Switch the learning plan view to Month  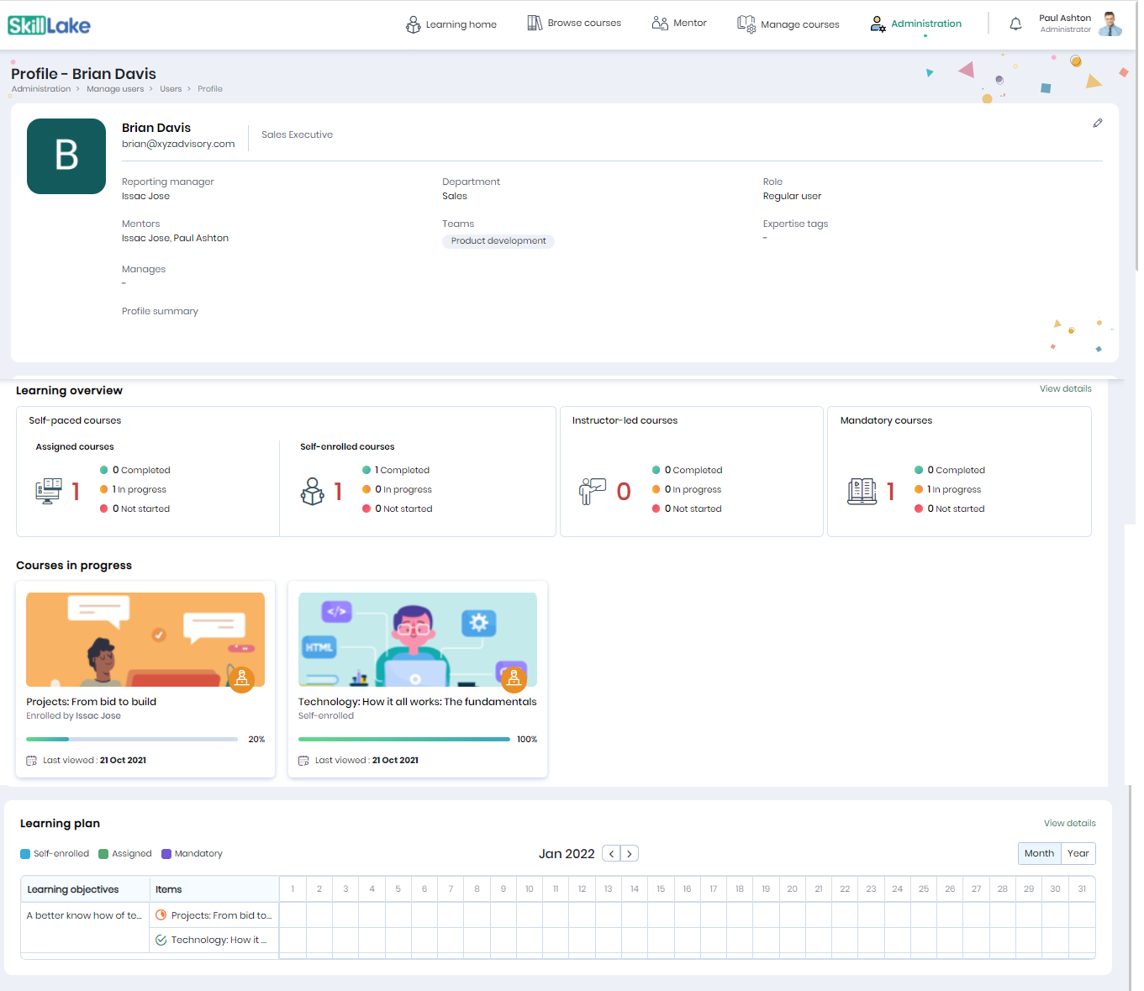click(x=1039, y=853)
